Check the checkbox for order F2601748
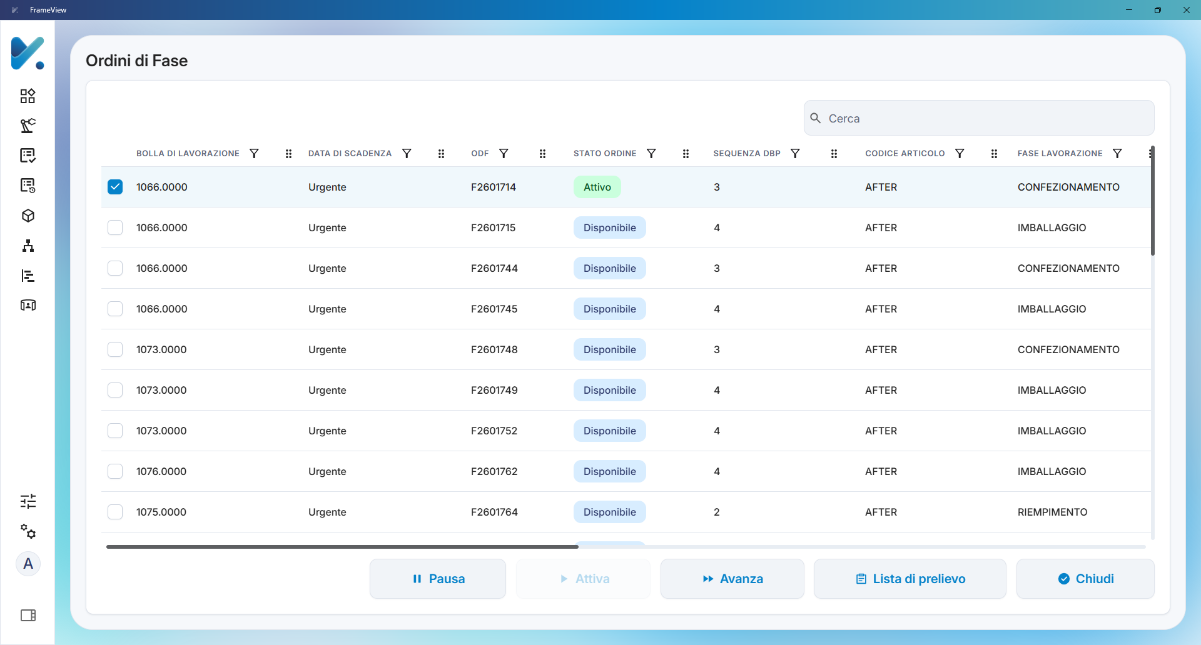Image resolution: width=1201 pixels, height=645 pixels. (115, 349)
